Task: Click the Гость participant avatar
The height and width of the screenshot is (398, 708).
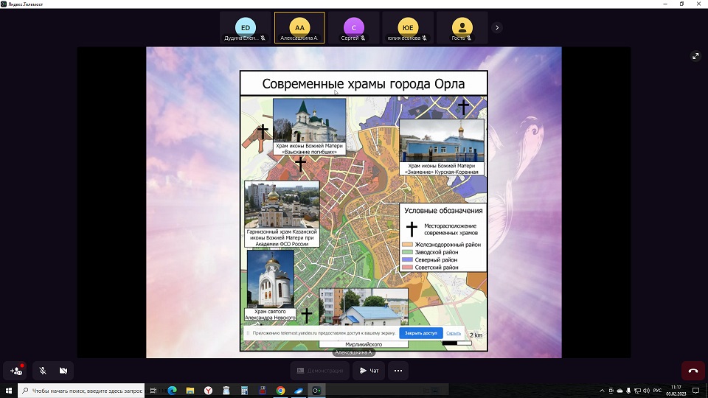Action: pyautogui.click(x=462, y=26)
